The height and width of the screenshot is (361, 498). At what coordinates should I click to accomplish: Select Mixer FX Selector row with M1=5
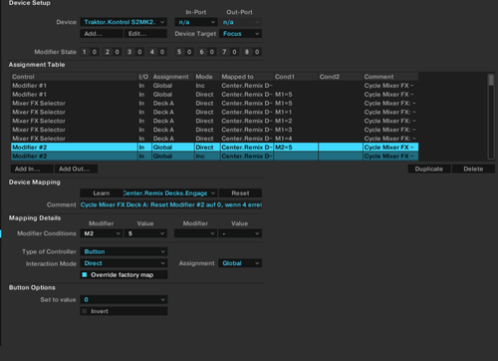[214, 103]
